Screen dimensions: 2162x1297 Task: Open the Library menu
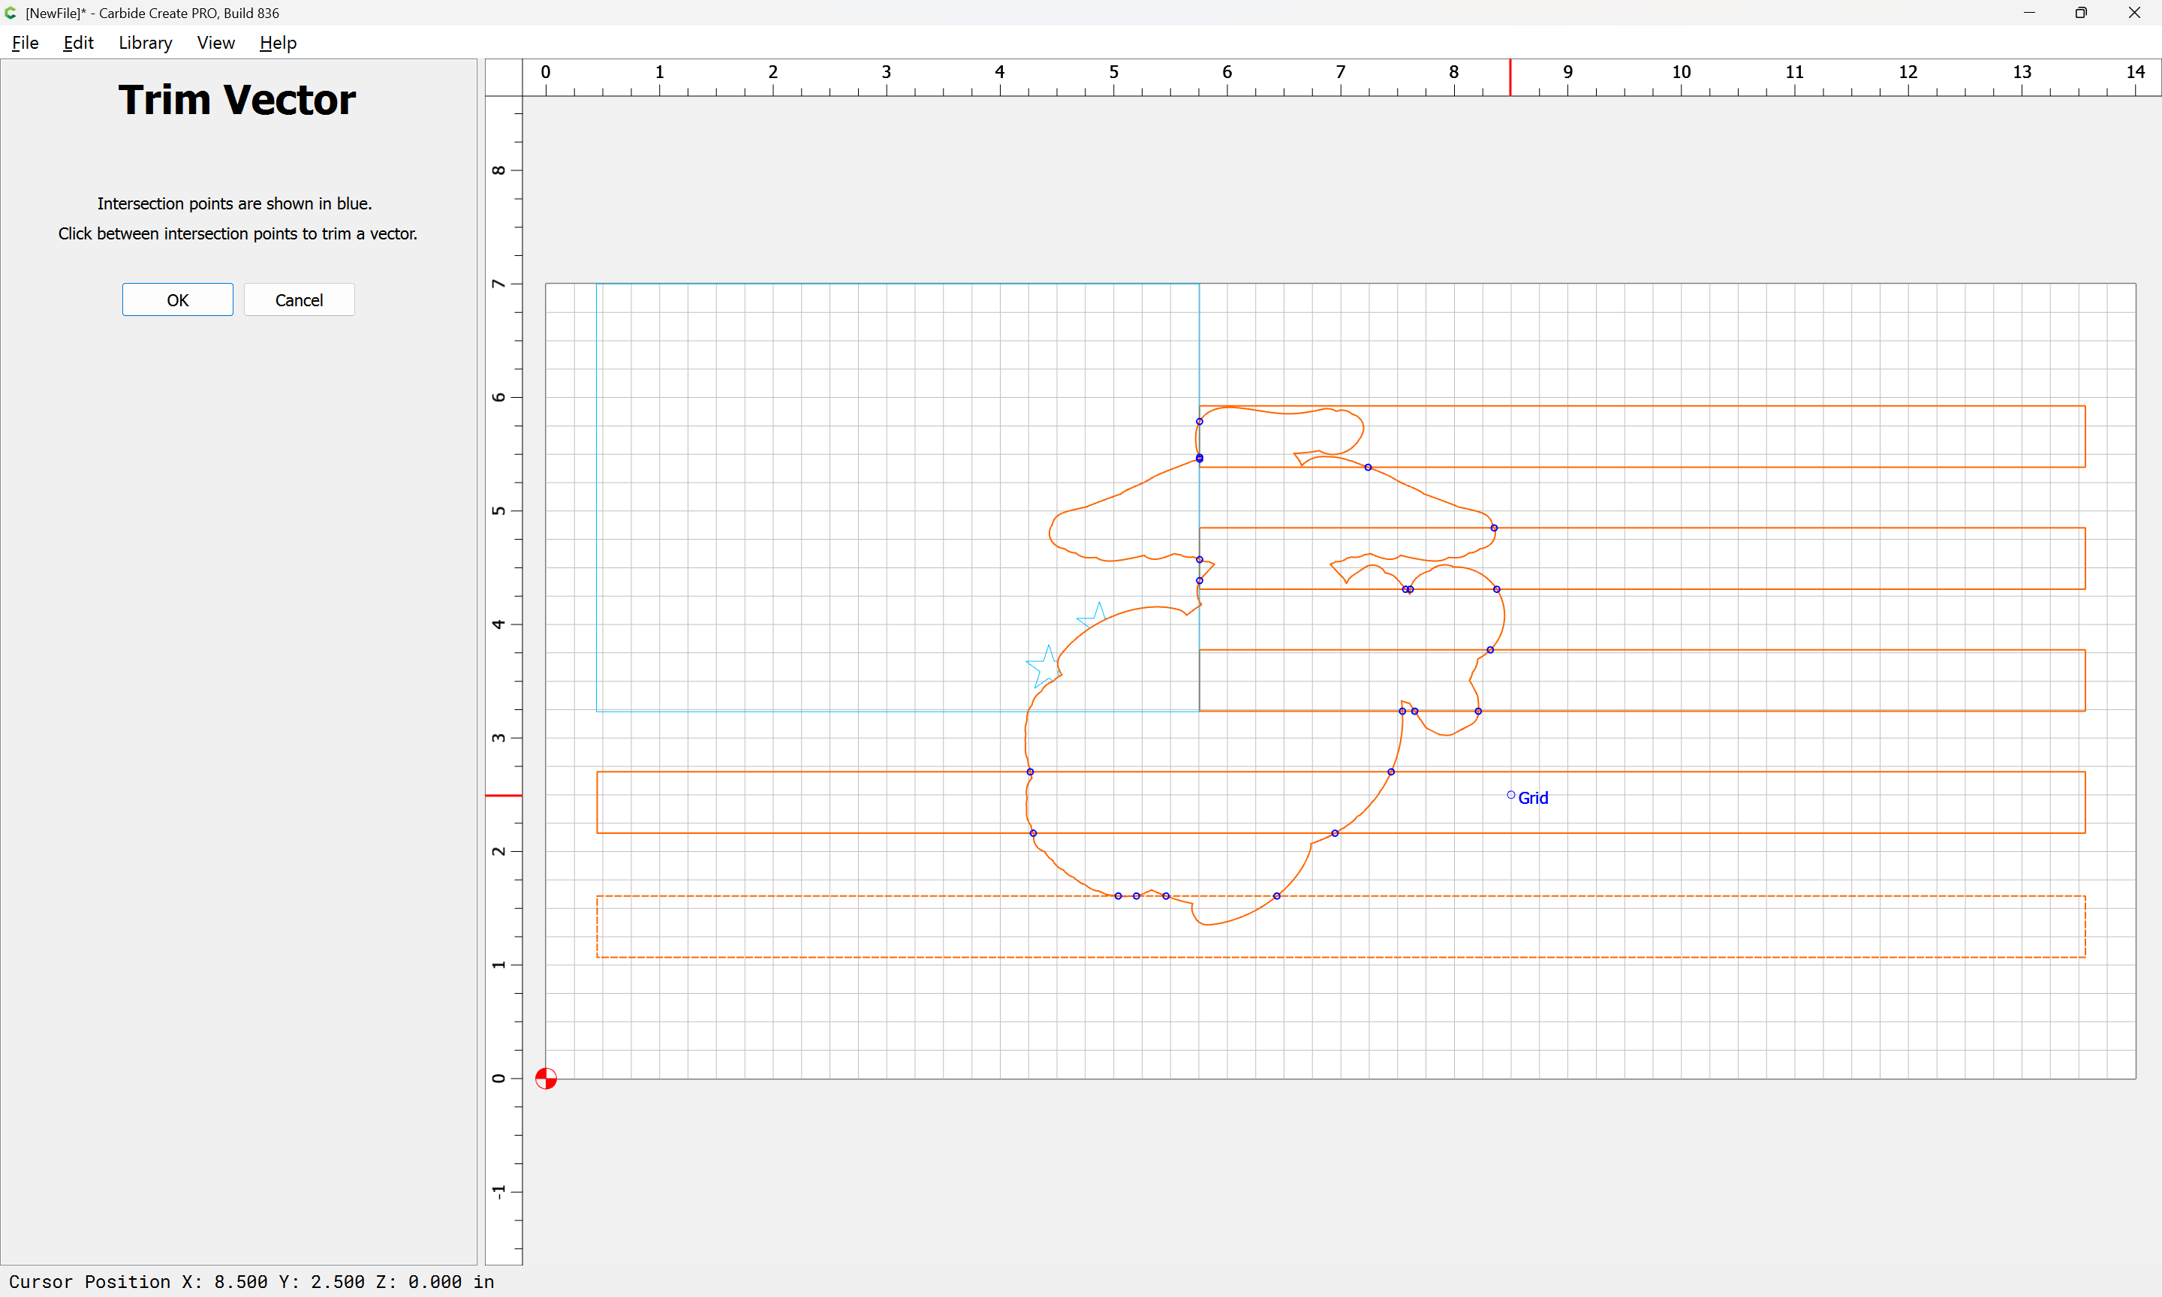point(145,43)
